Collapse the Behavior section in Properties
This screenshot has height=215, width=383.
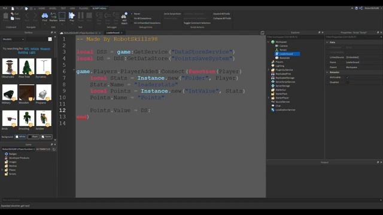tap(327, 72)
